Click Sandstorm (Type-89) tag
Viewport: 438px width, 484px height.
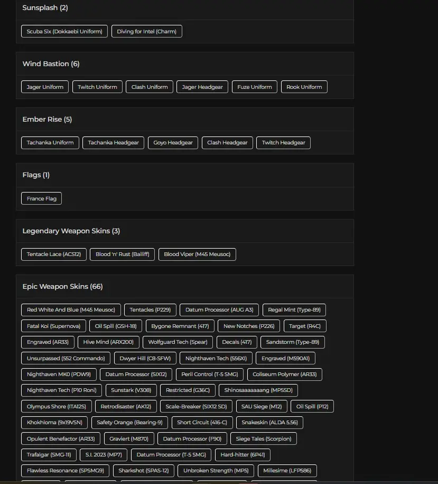tap(293, 342)
